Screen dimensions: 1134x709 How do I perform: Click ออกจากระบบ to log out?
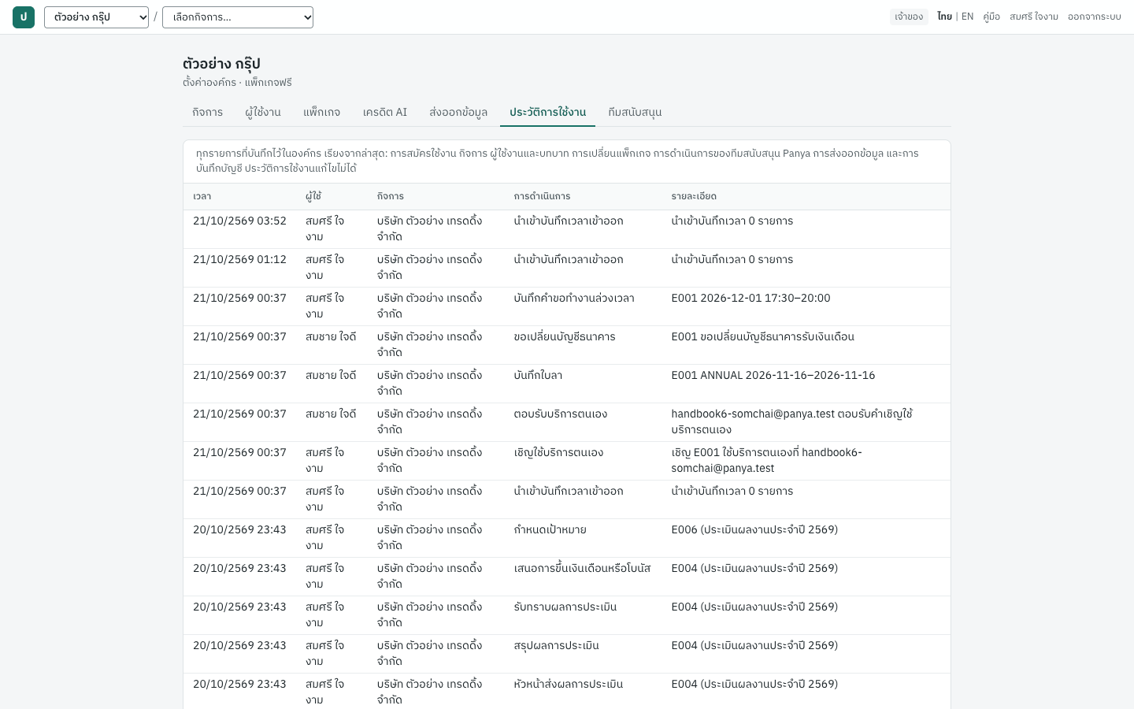click(x=1095, y=17)
